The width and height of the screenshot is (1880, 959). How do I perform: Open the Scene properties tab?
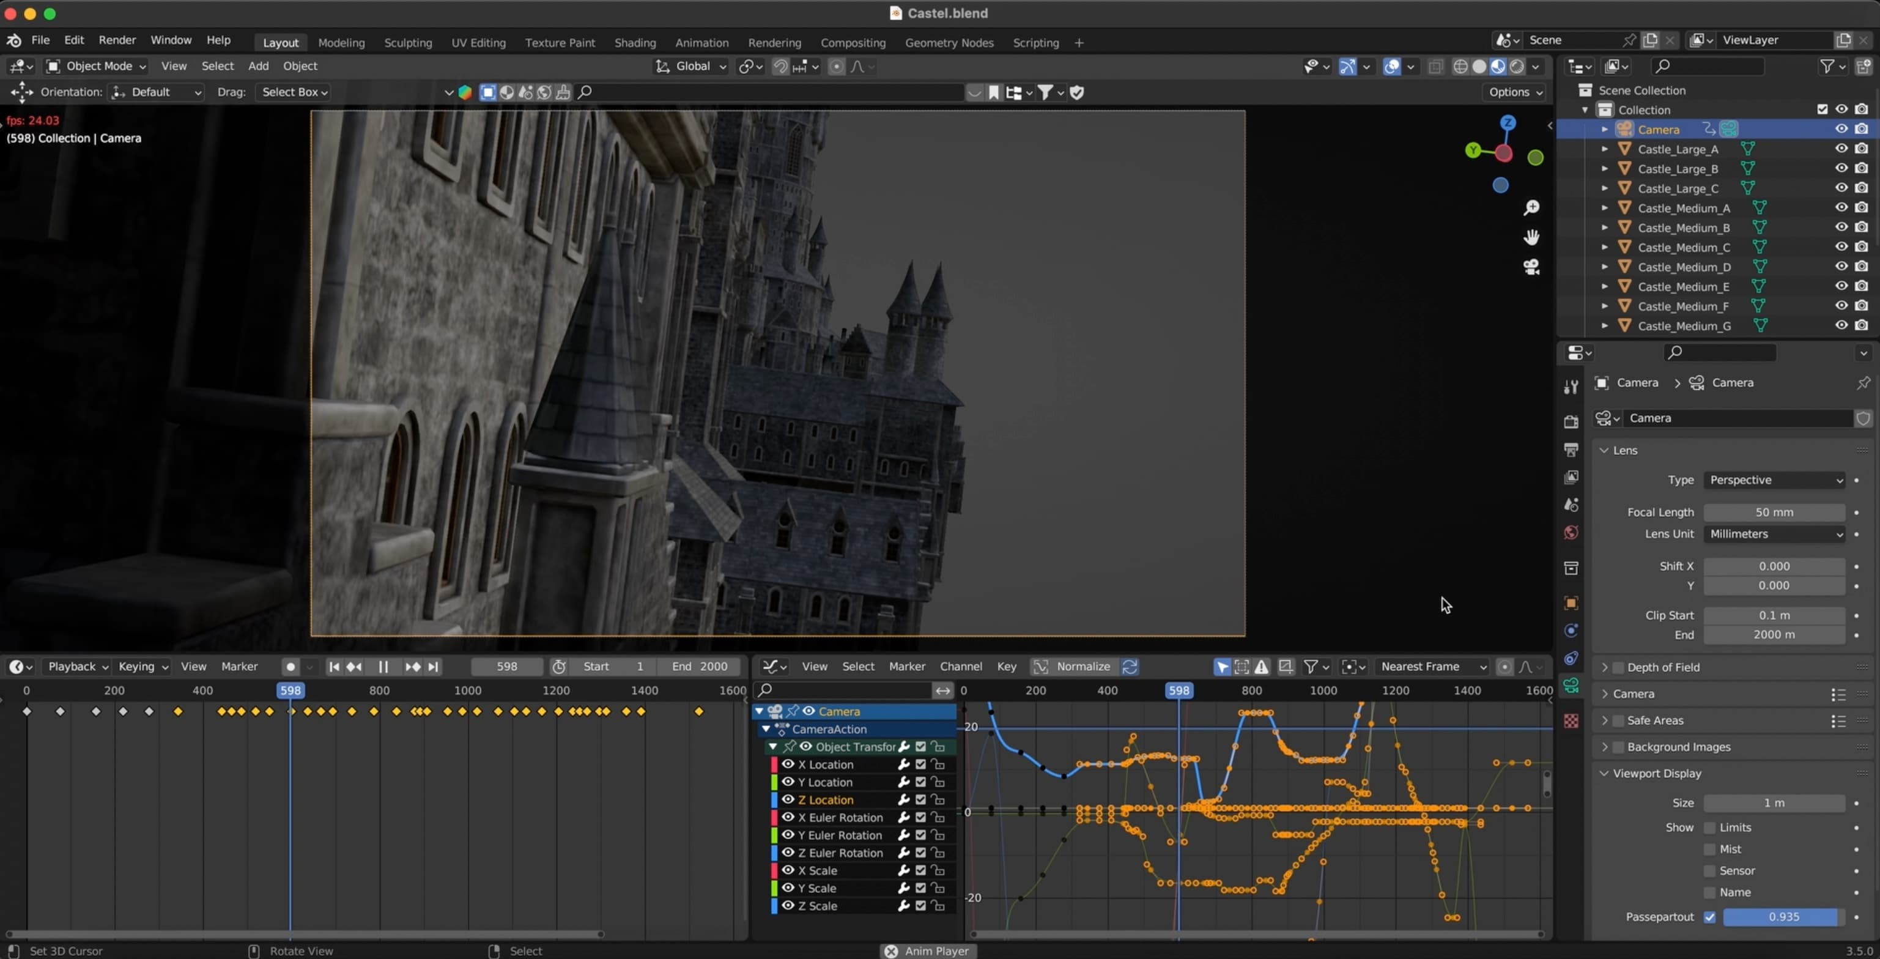pos(1571,505)
